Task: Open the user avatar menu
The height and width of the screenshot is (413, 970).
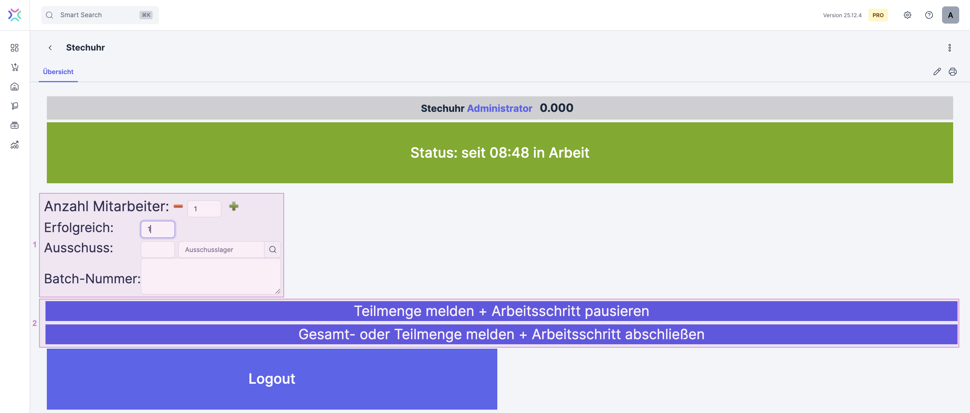Action: pyautogui.click(x=950, y=15)
